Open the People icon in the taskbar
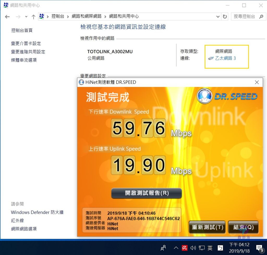This screenshot has width=267, height=255. coord(163,248)
